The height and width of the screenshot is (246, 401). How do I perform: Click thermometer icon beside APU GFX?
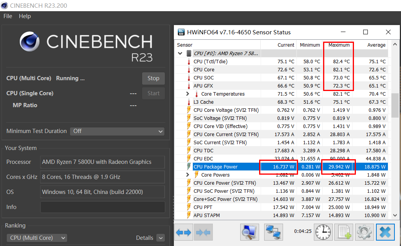tap(189, 86)
